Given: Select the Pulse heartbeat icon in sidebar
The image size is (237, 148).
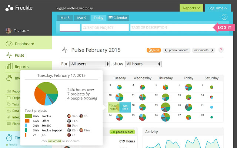Looking at the screenshot, I should [9, 55].
